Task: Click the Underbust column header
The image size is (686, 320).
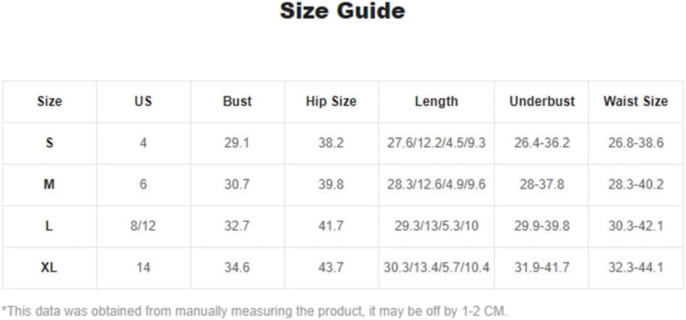Action: pos(542,102)
